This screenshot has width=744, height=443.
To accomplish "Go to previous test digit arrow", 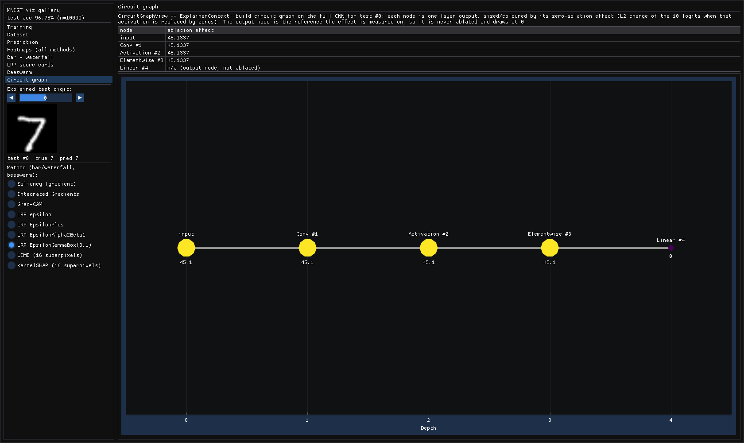I will [12, 98].
